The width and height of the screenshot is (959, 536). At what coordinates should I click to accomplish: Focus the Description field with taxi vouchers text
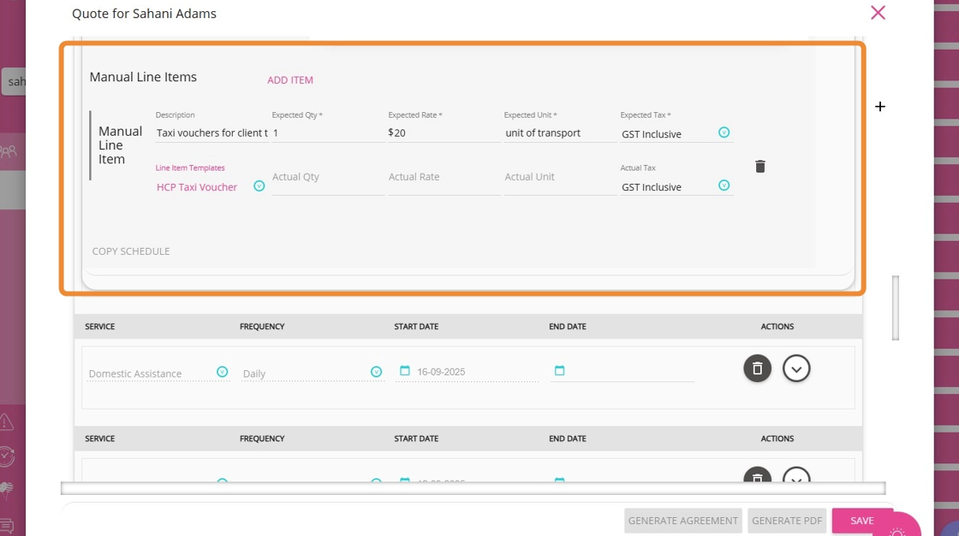pos(211,133)
